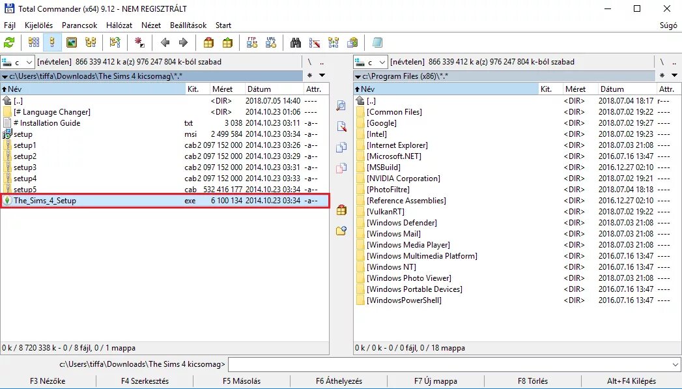This screenshot has width=682, height=389.
Task: Copy file names to clipboard icon
Action: [x=352, y=42]
